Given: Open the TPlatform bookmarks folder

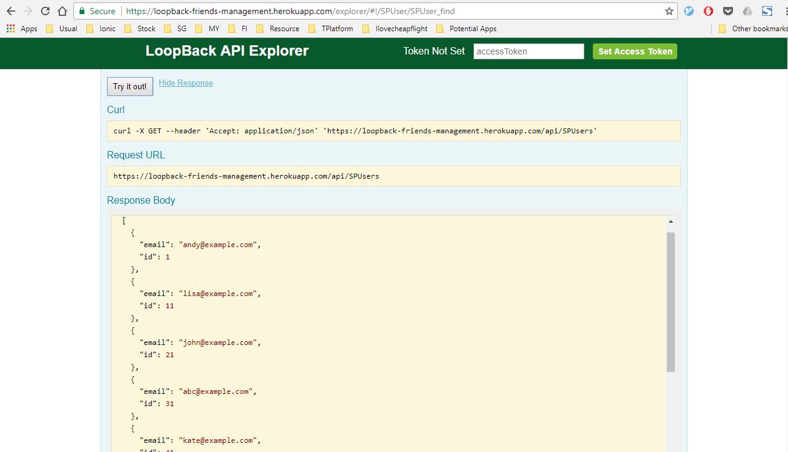Looking at the screenshot, I should pyautogui.click(x=330, y=29).
